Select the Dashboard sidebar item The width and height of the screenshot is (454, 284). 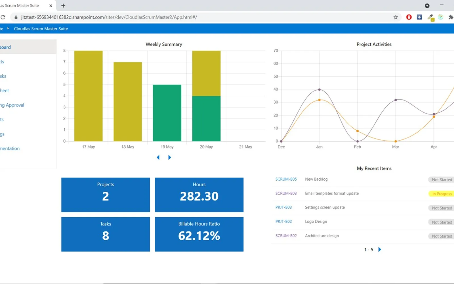tap(28, 47)
